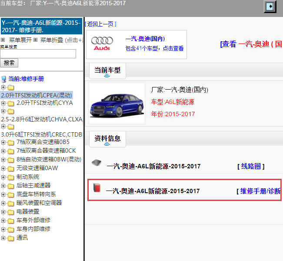Expand the 车身内部维修 node
This screenshot has width=283, height=261.
click(3, 229)
